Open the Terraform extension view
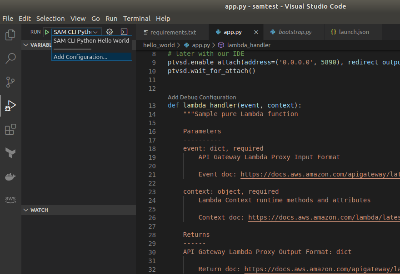Viewport: 400px width, 274px height. click(x=10, y=153)
